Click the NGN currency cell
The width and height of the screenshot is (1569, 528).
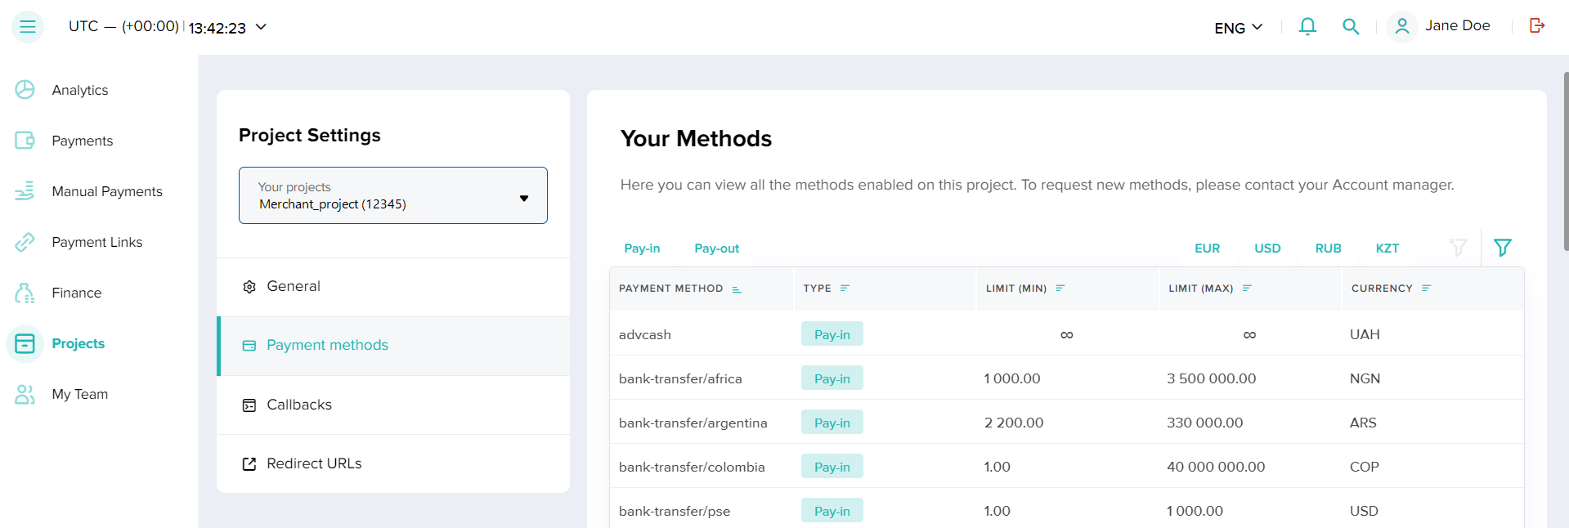pos(1365,378)
